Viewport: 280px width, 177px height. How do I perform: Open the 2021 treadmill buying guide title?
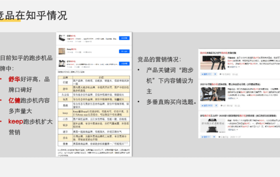click(230, 84)
